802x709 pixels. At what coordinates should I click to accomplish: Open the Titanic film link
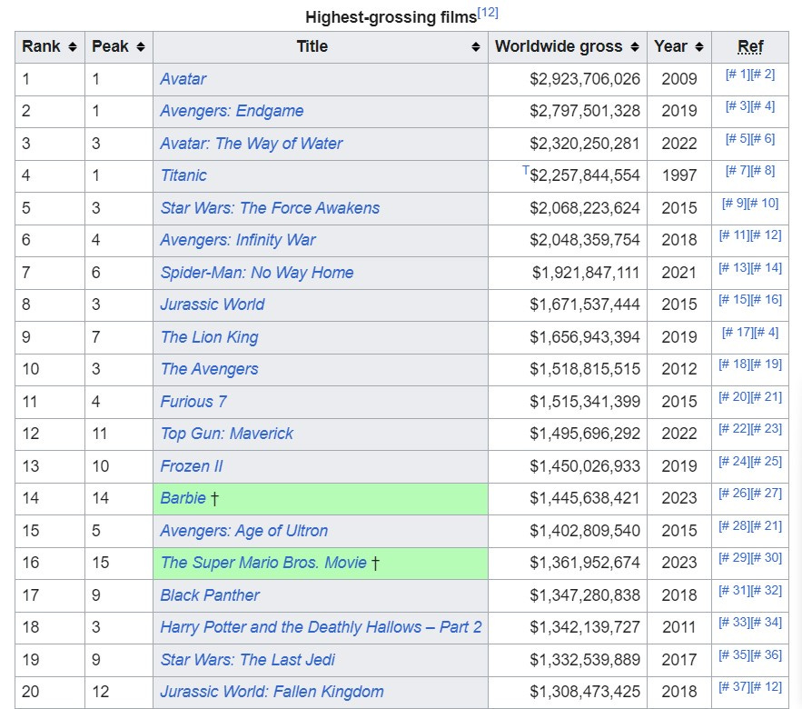pos(183,175)
